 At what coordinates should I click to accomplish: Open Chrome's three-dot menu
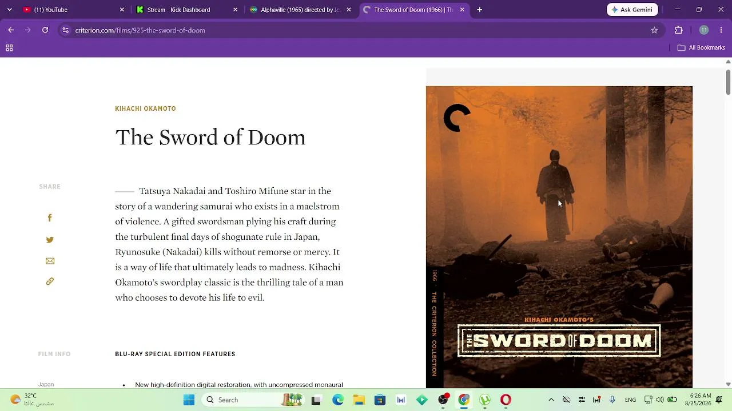[x=721, y=30]
